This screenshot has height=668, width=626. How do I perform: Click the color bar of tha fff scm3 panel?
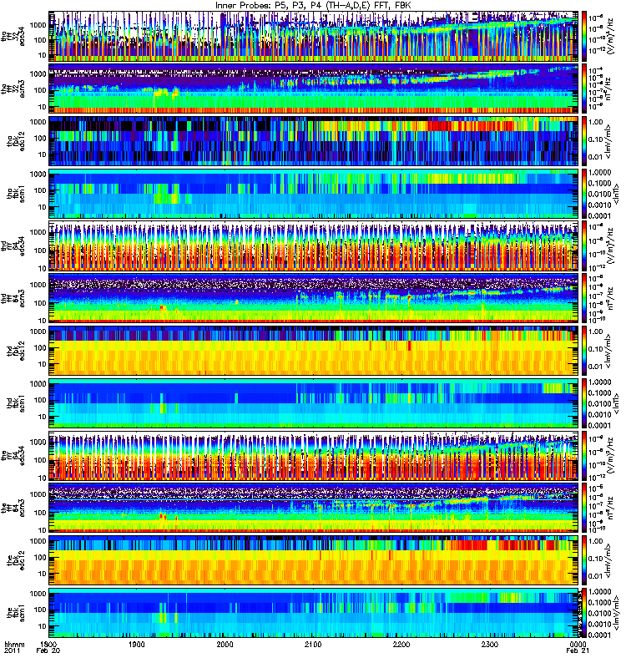[585, 89]
